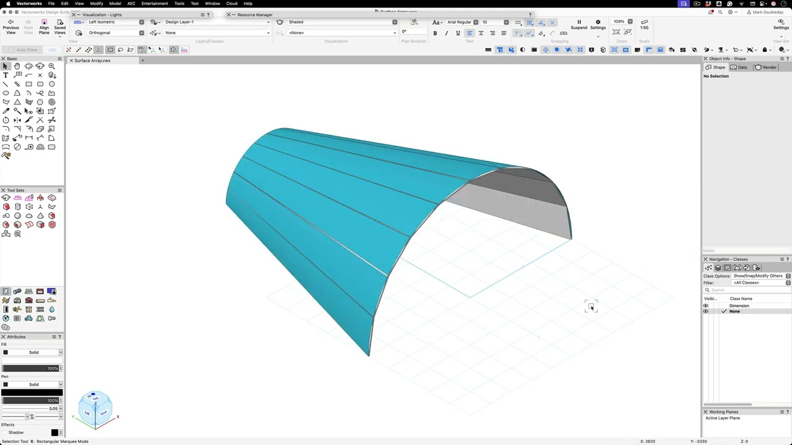Click the Align Plane button

(x=44, y=27)
